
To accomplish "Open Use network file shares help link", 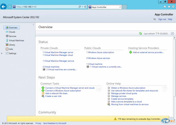I will [x=135, y=91].
